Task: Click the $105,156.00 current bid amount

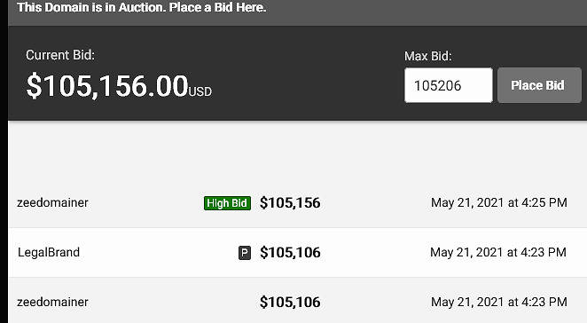Action: coord(107,86)
